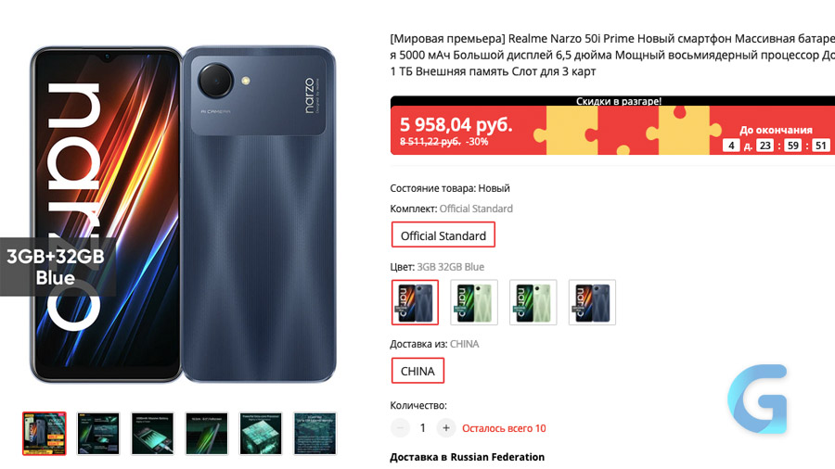Click the quantity number field
This screenshot has width=835, height=469.
tap(423, 428)
